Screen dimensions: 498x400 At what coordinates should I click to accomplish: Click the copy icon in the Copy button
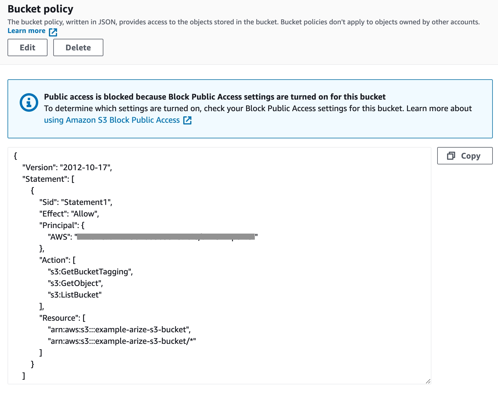(451, 156)
